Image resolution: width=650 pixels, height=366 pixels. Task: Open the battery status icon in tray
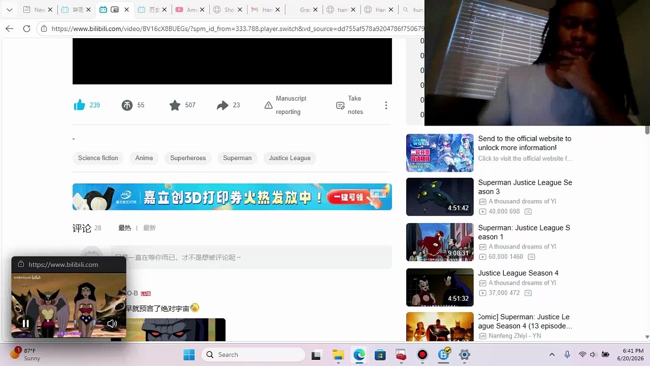[605, 355]
